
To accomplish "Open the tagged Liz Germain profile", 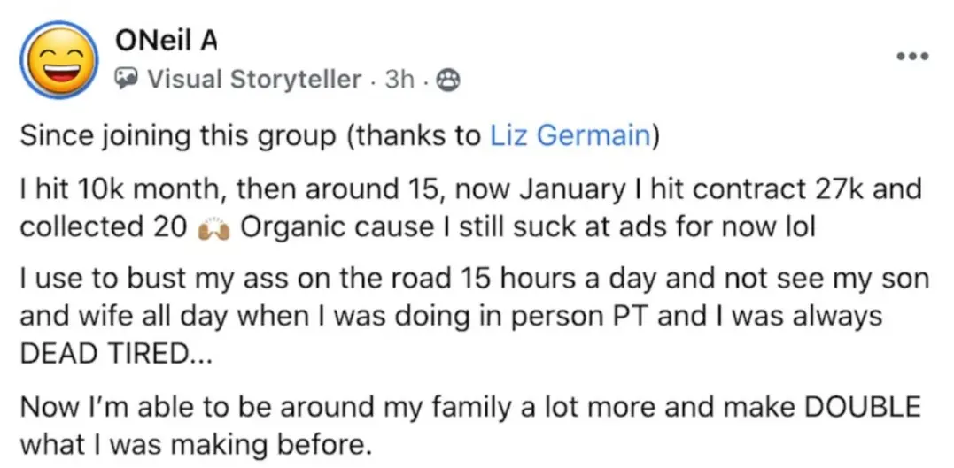I will (x=570, y=137).
